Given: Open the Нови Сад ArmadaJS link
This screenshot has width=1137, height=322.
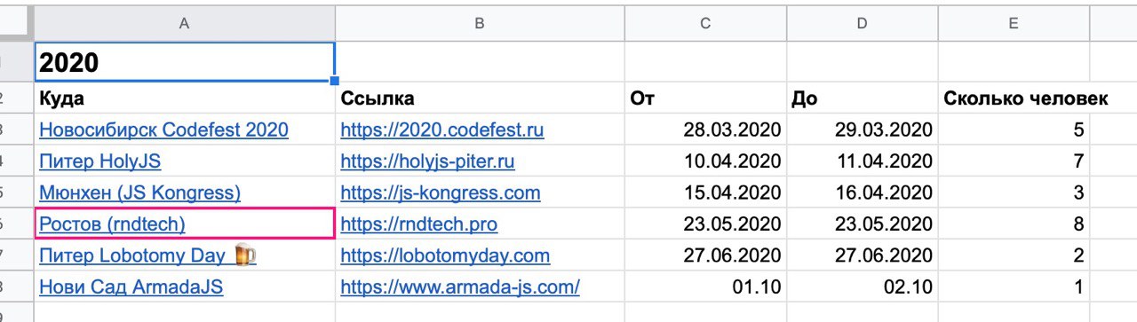Looking at the screenshot, I should 131,287.
